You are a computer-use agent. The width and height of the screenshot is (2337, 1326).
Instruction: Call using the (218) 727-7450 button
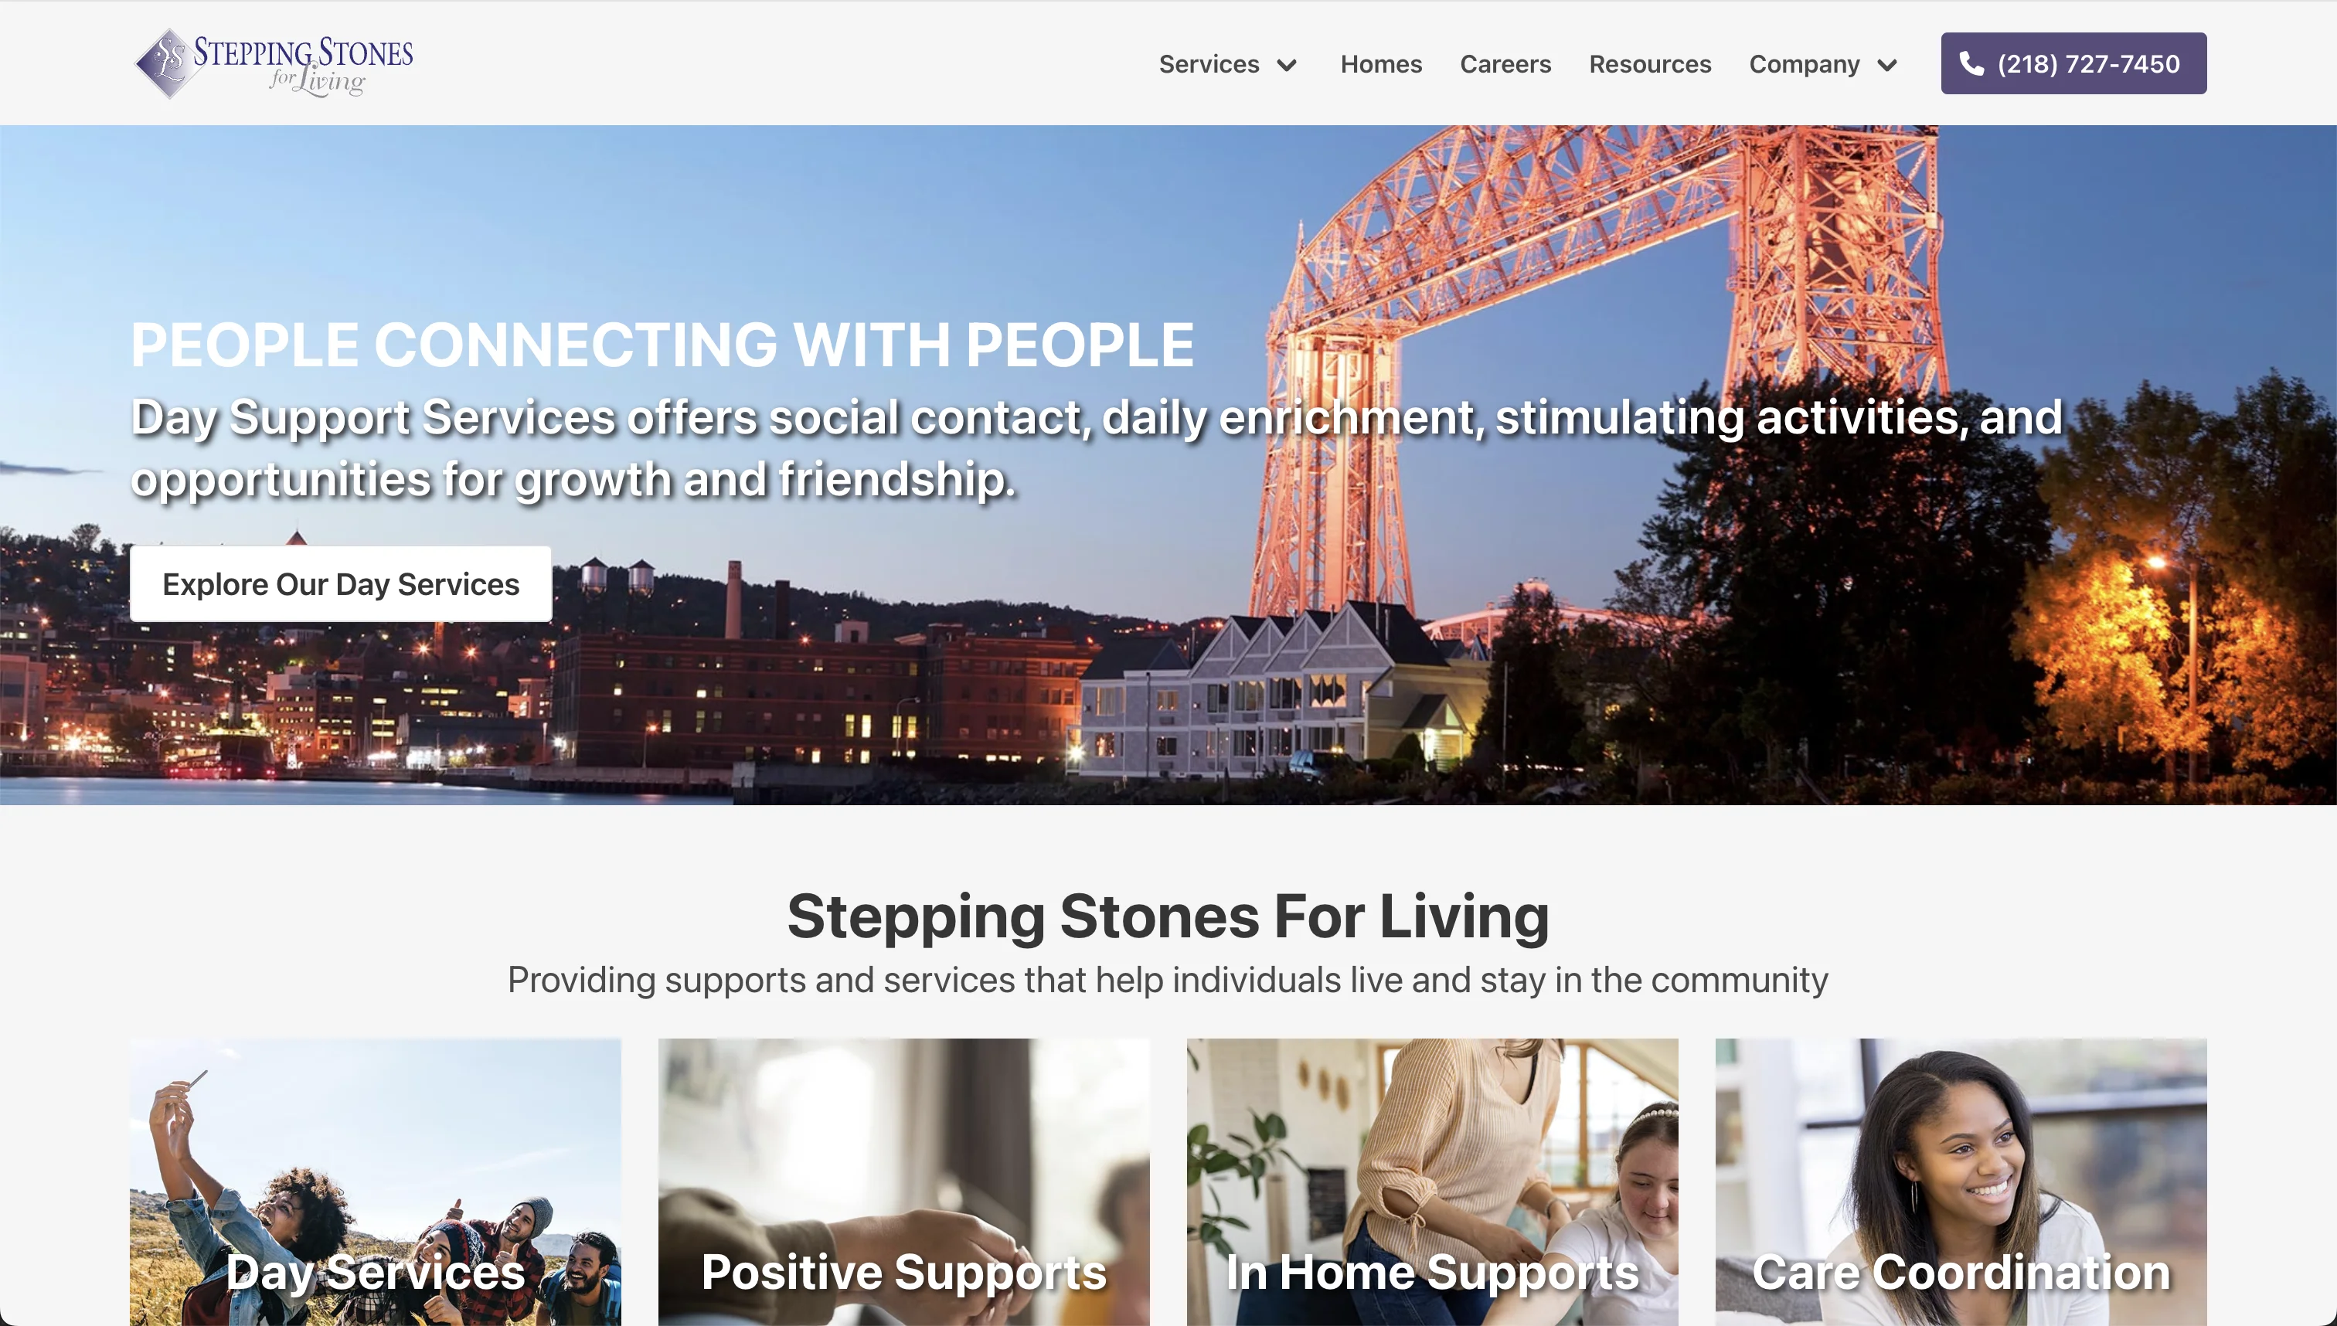point(2070,63)
